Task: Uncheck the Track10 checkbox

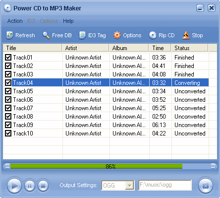Action: point(8,133)
